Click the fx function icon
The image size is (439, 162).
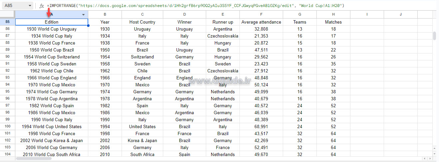42,6
